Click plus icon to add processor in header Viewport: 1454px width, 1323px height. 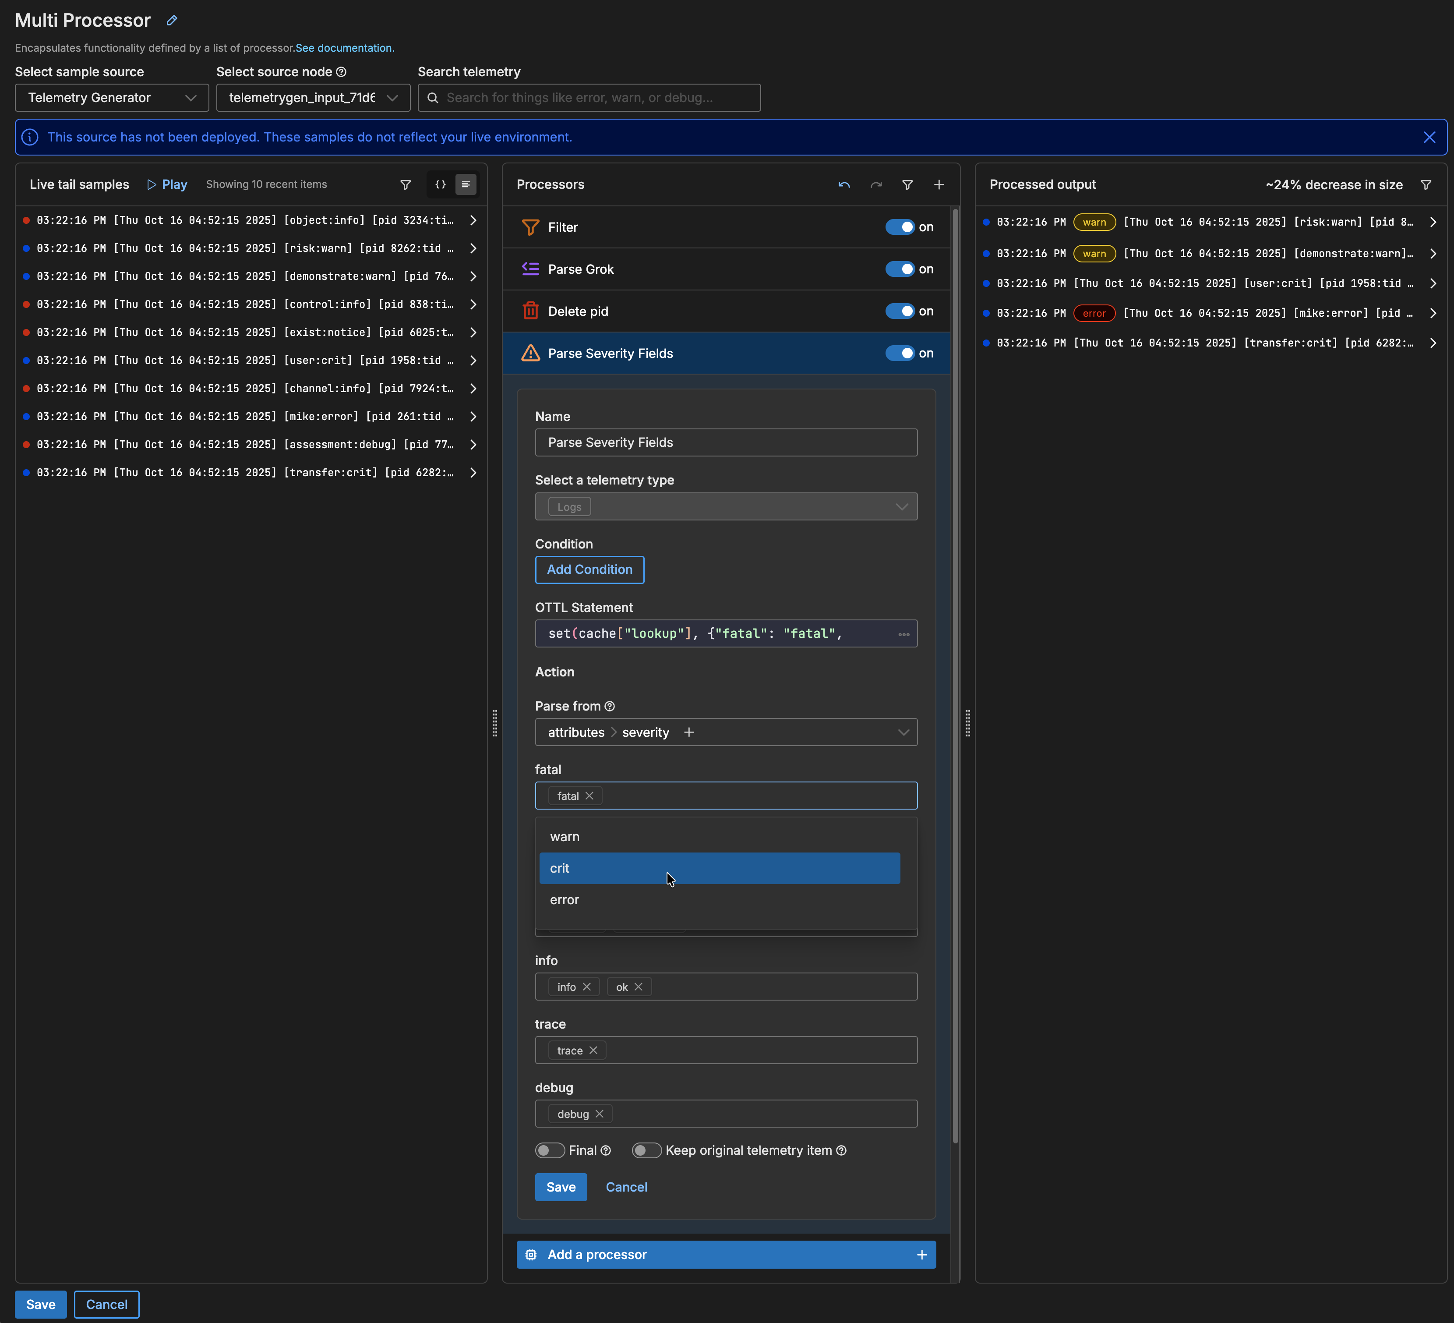tap(939, 185)
